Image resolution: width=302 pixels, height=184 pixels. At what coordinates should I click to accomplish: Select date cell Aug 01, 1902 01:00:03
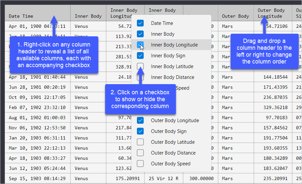tap(37, 118)
